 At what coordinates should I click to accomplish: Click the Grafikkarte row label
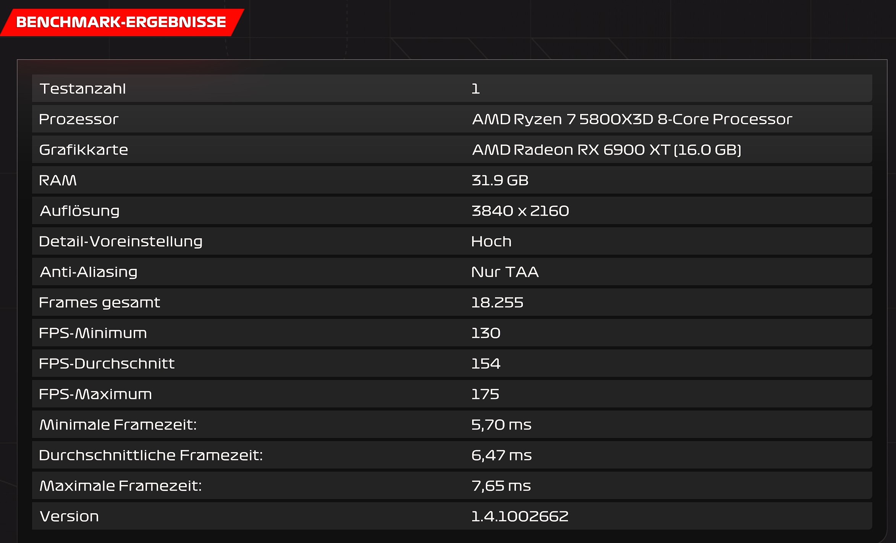[x=83, y=150]
